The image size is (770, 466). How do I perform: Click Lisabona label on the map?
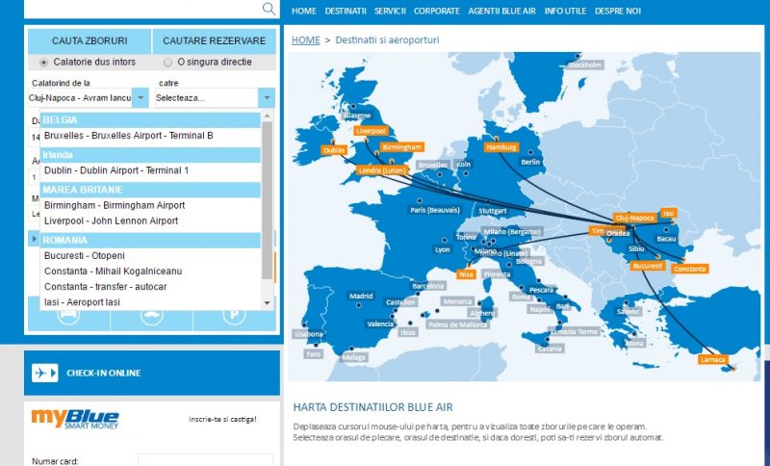click(x=309, y=334)
